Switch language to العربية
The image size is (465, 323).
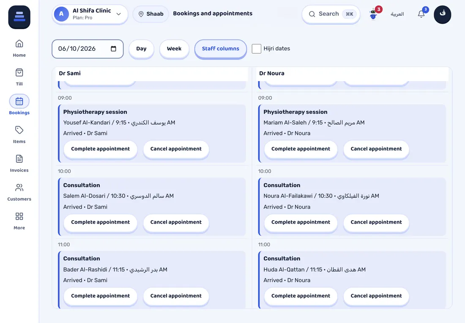point(397,14)
